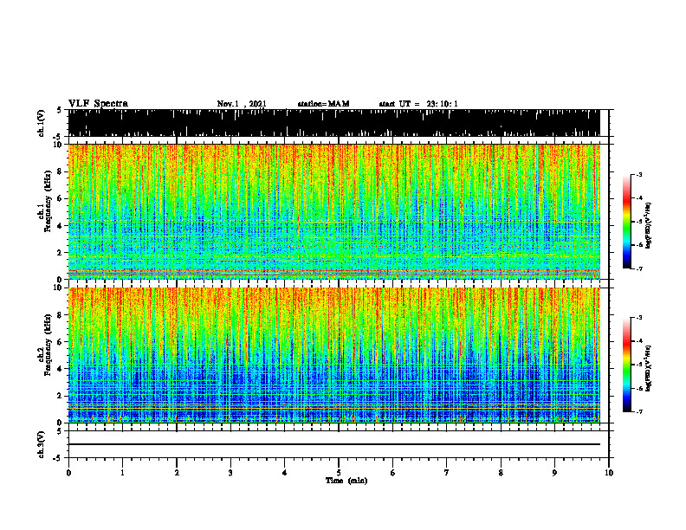
Task: Click inside the ch.1 black waveform panel
Action: pyautogui.click(x=333, y=123)
